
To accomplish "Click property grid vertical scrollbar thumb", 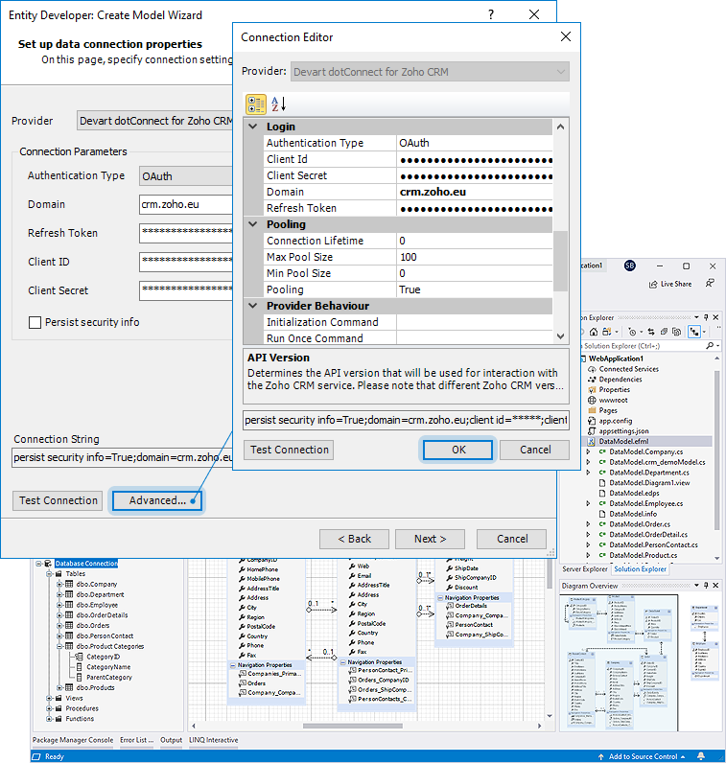I will point(560,261).
